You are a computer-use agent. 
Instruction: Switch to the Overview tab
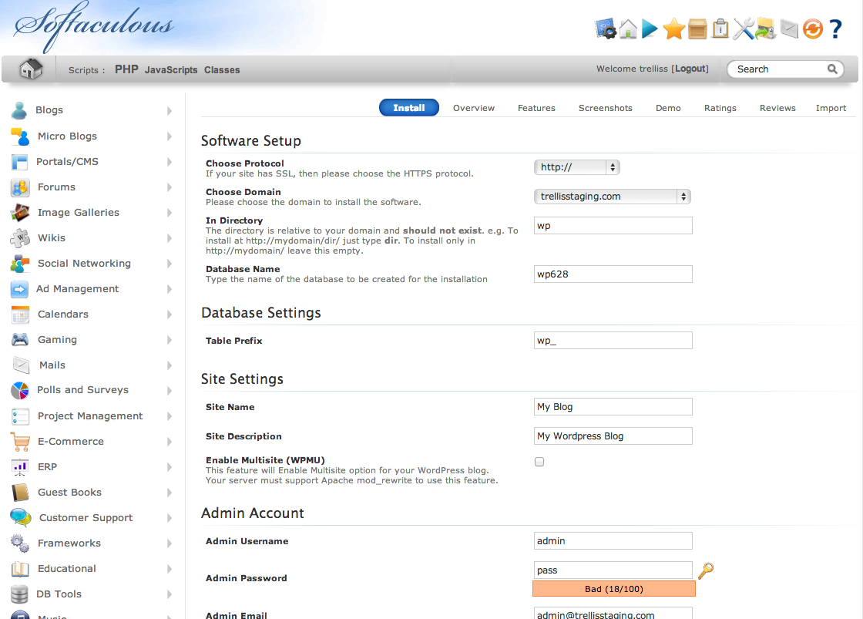473,108
